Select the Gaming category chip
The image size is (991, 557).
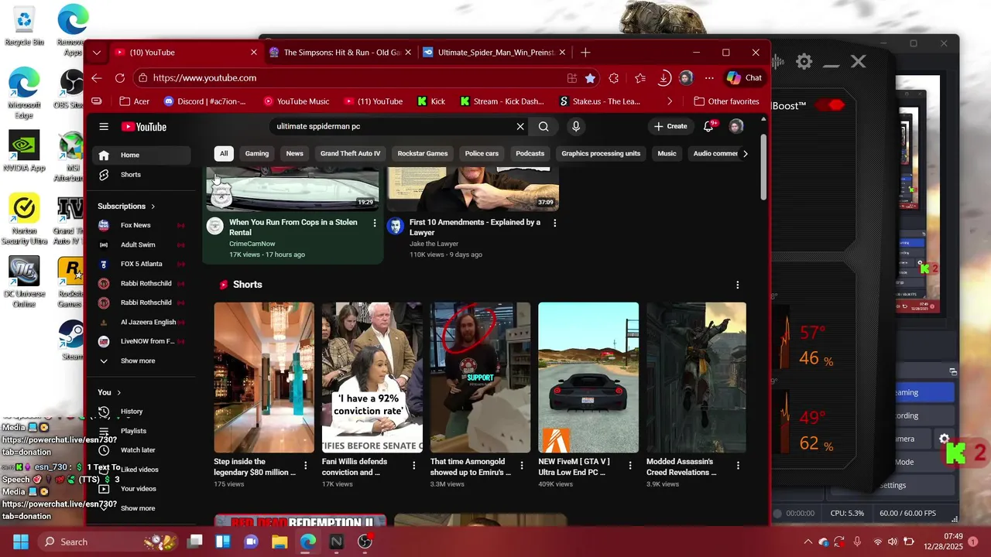pyautogui.click(x=257, y=153)
